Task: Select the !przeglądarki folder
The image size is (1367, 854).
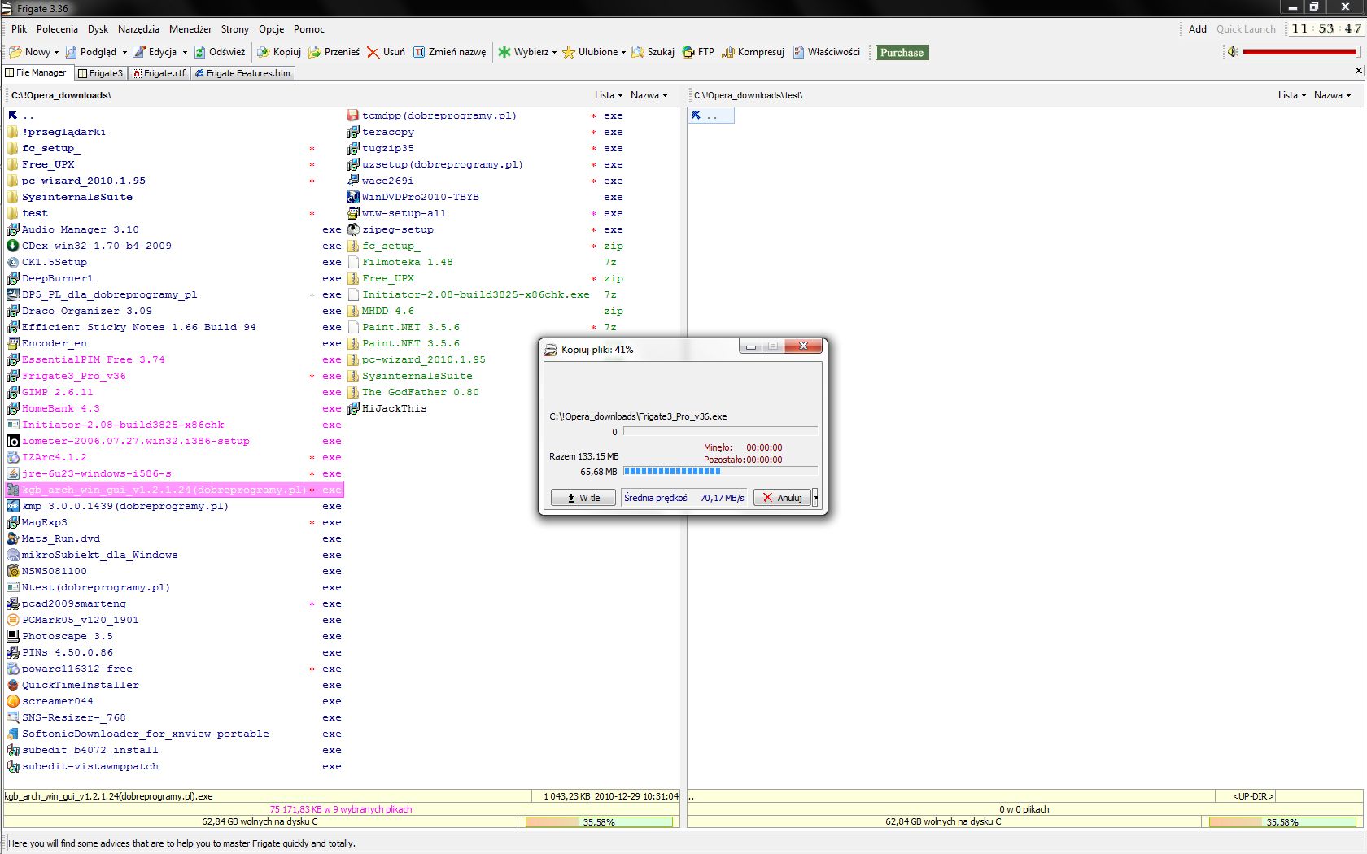Action: tap(56, 132)
